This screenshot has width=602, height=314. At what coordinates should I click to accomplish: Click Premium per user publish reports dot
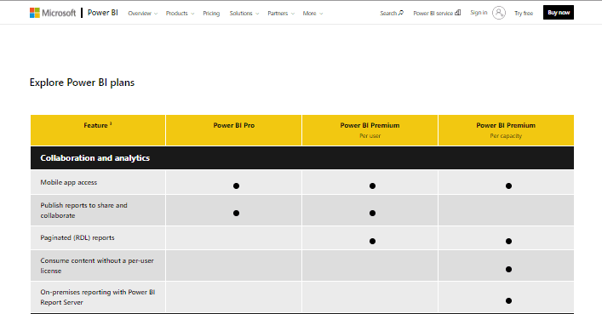[x=372, y=213]
